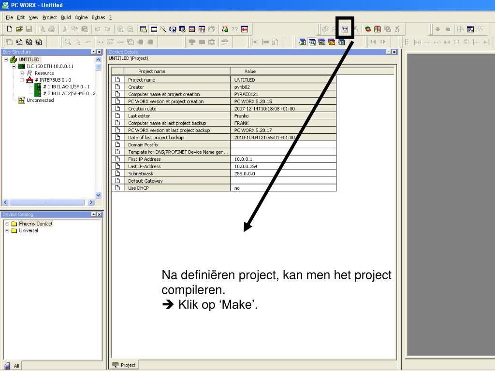Open the View menu
The image size is (495, 371).
point(33,17)
